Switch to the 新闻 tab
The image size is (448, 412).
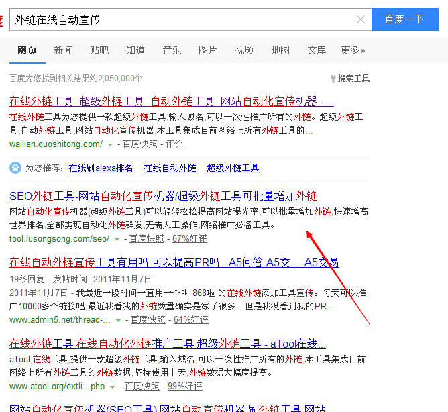64,50
